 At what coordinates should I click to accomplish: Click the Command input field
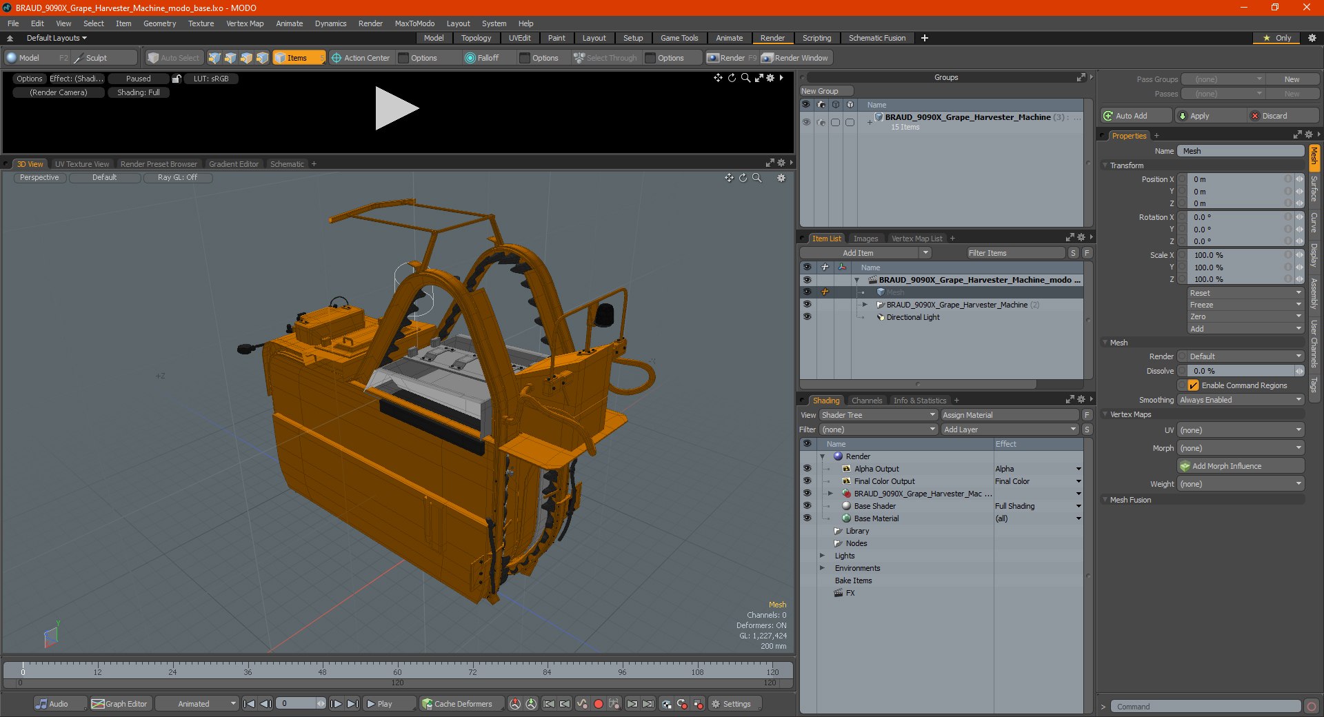click(x=1205, y=707)
